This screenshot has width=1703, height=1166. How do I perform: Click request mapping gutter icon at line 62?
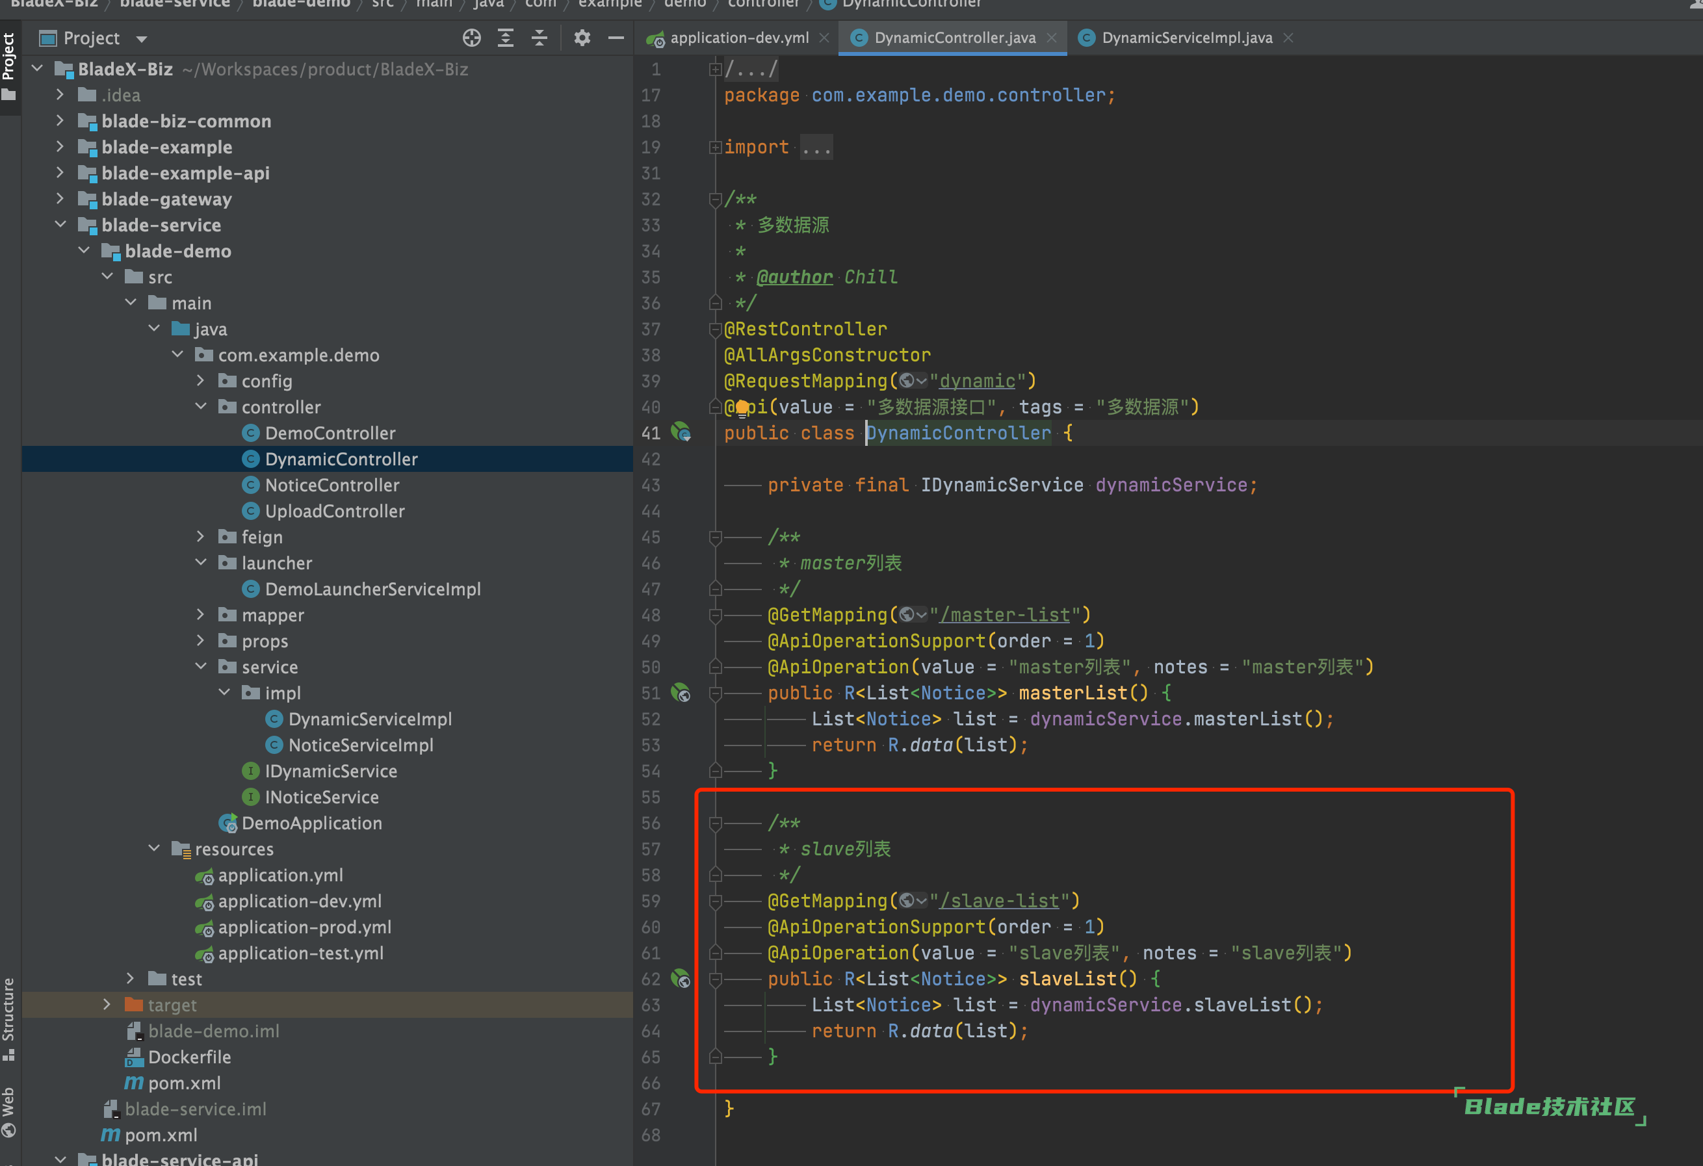coord(681,978)
